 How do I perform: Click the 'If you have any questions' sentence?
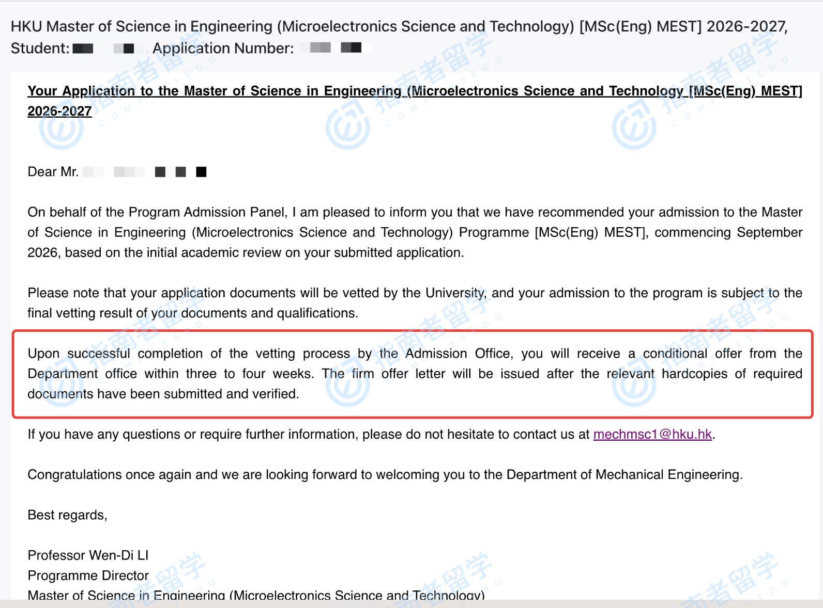pyautogui.click(x=308, y=435)
